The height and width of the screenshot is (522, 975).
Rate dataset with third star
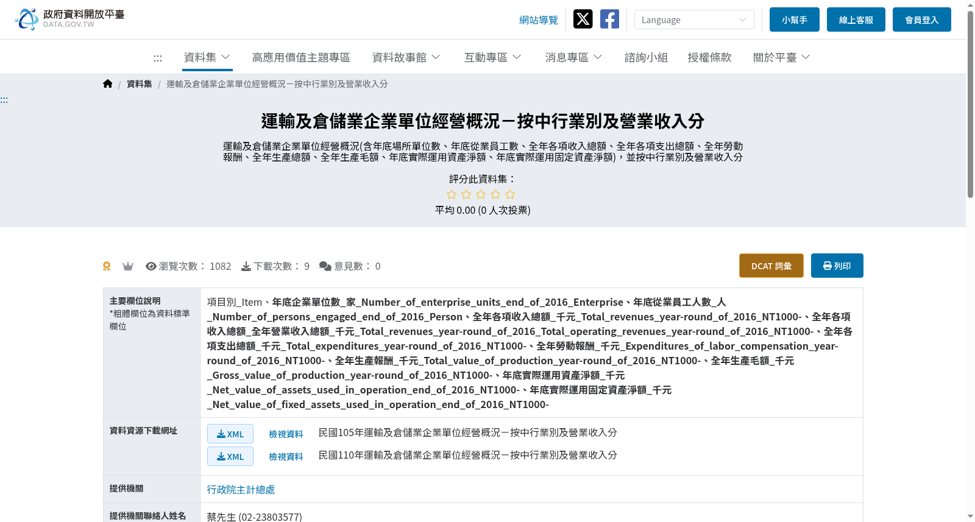pyautogui.click(x=481, y=194)
